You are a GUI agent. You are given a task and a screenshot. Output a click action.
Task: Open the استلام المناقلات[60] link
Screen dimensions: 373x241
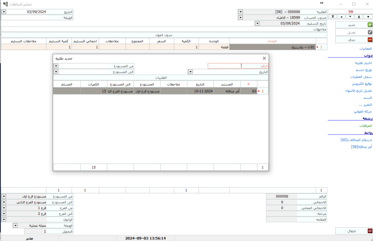point(356,140)
